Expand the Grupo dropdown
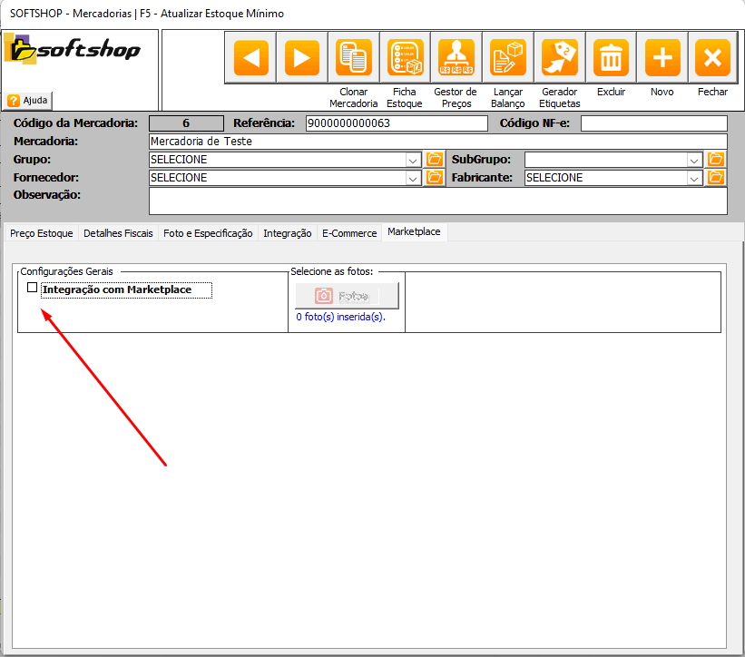The image size is (745, 657). pos(413,160)
